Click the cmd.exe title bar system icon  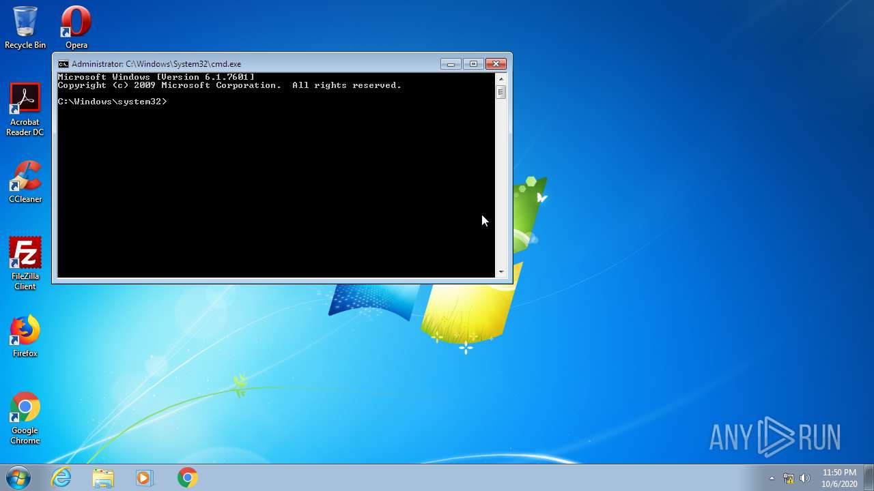[63, 64]
